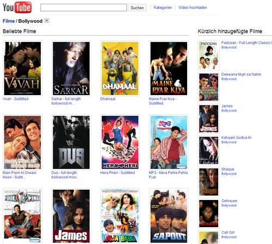Focus the search input field
Image resolution: width=272 pixels, height=244 pixels.
pos(83,8)
